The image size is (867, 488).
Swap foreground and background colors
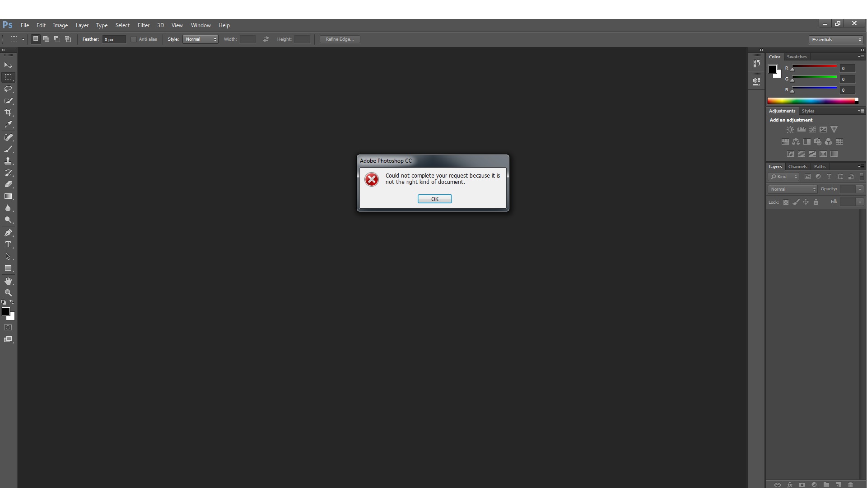[x=12, y=302]
